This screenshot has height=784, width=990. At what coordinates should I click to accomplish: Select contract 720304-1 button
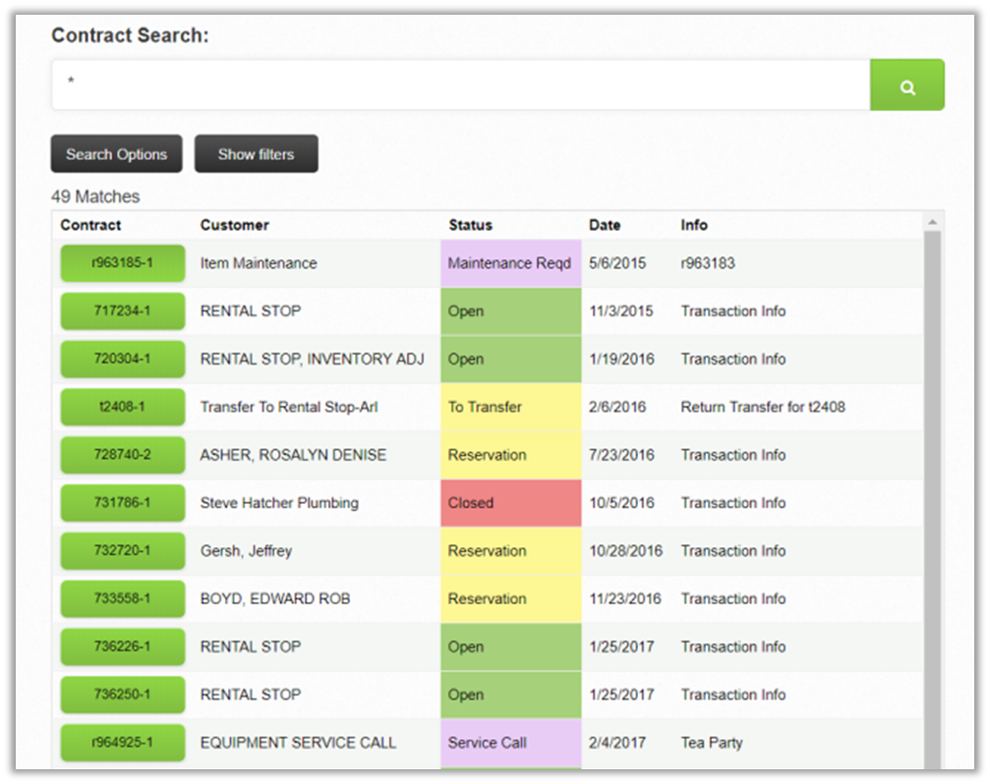[x=122, y=360]
